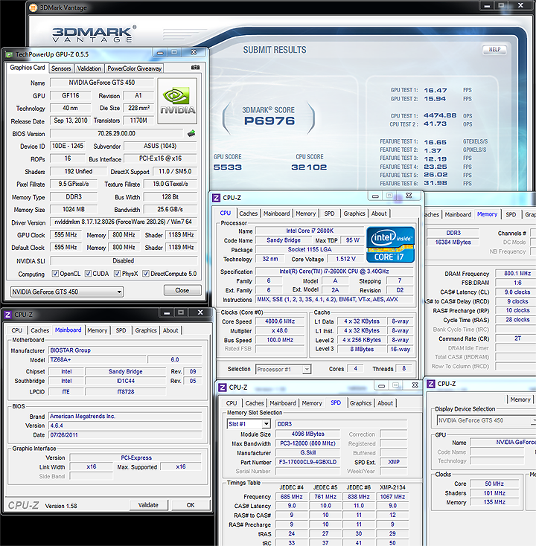
Task: Click CPU-Z Z icon in Graphics window
Action: pos(431,384)
